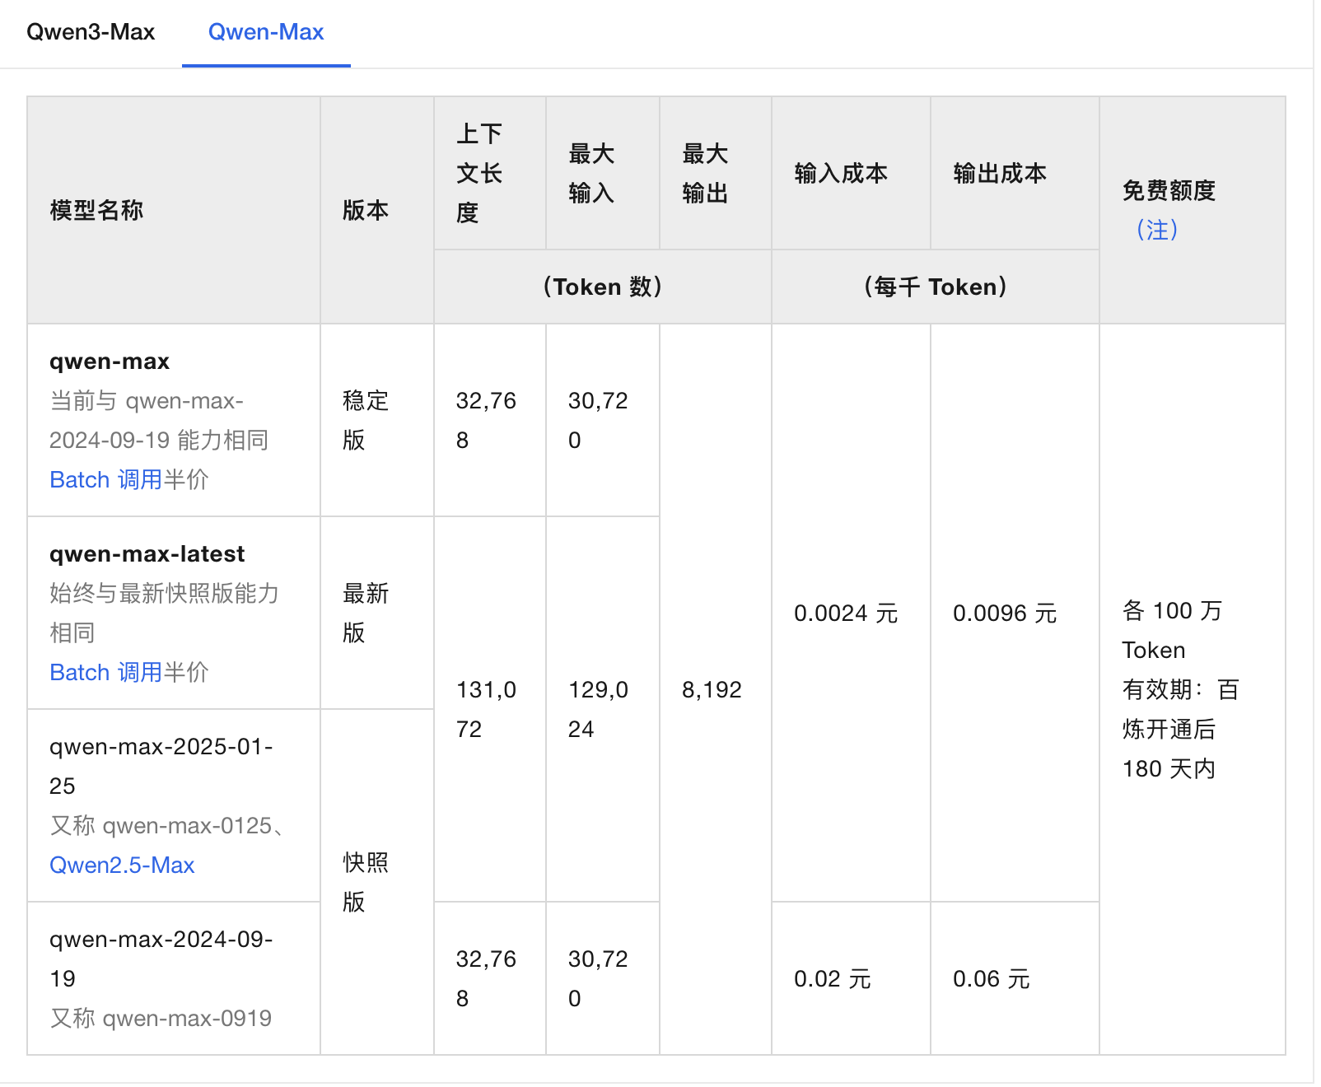
Task: Switch to the Qwen3-Max tab
Action: tap(90, 32)
